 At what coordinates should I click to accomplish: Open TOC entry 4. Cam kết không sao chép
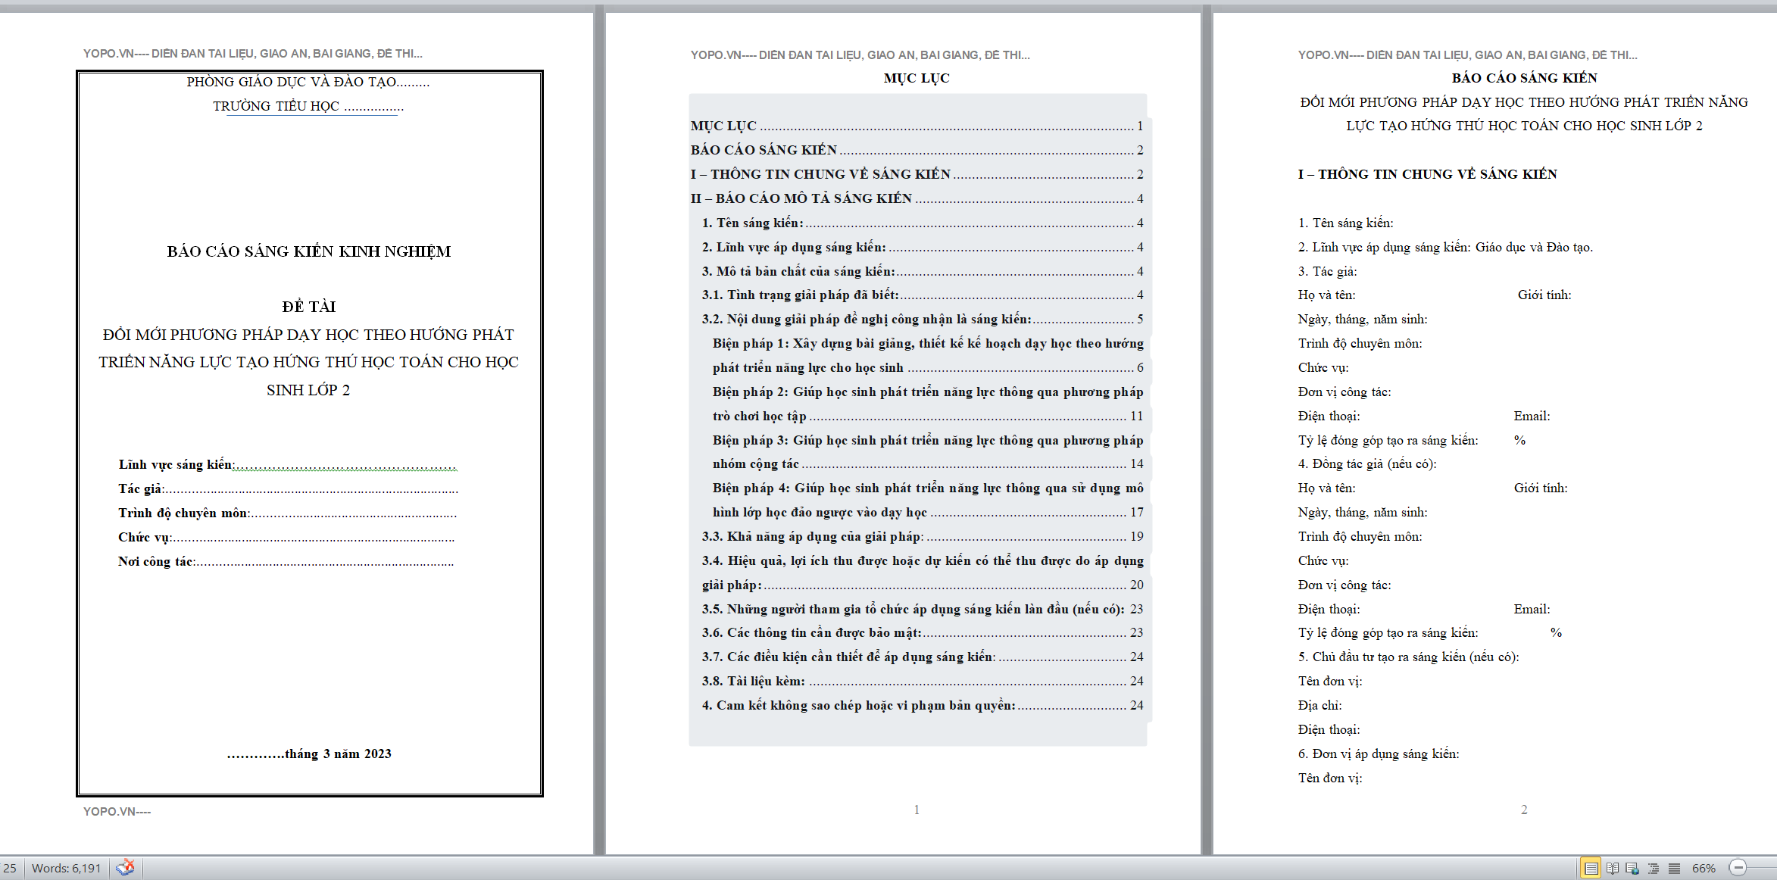click(923, 705)
